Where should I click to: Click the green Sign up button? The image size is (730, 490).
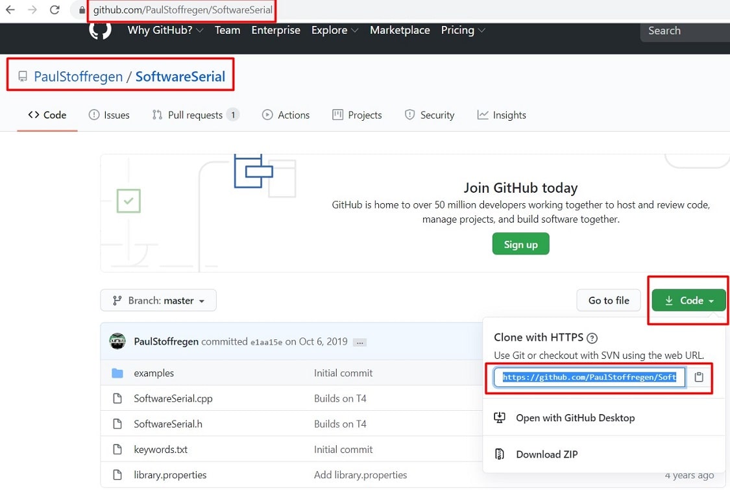[x=520, y=244]
